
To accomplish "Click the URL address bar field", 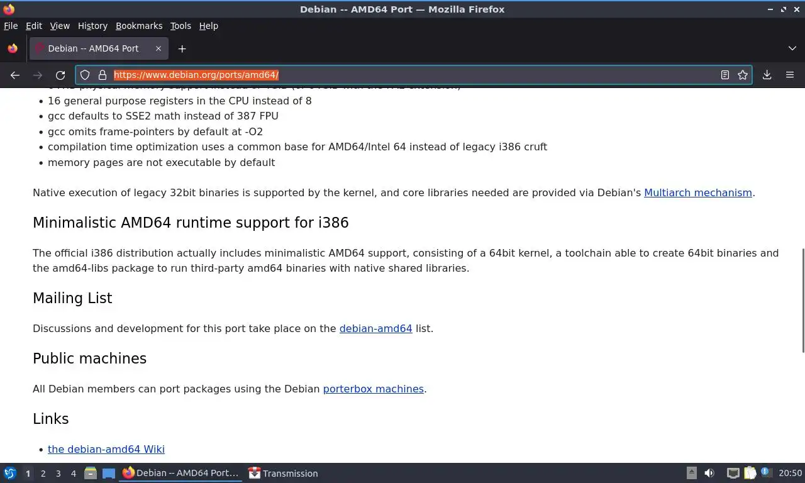I will (x=414, y=75).
